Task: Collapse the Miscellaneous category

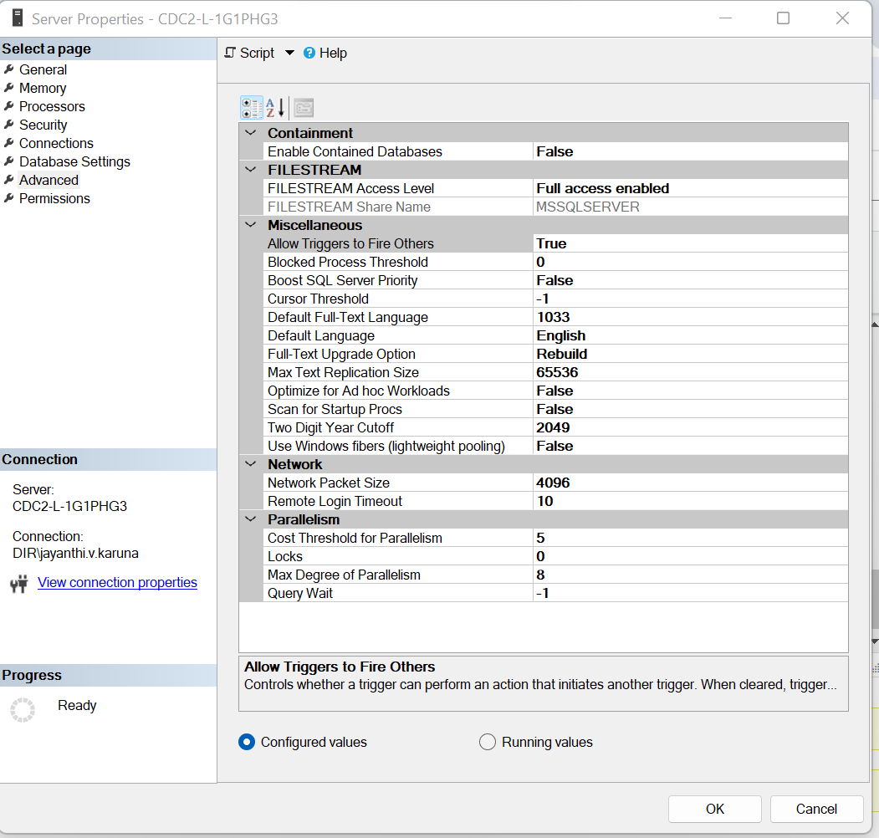Action: 251,225
